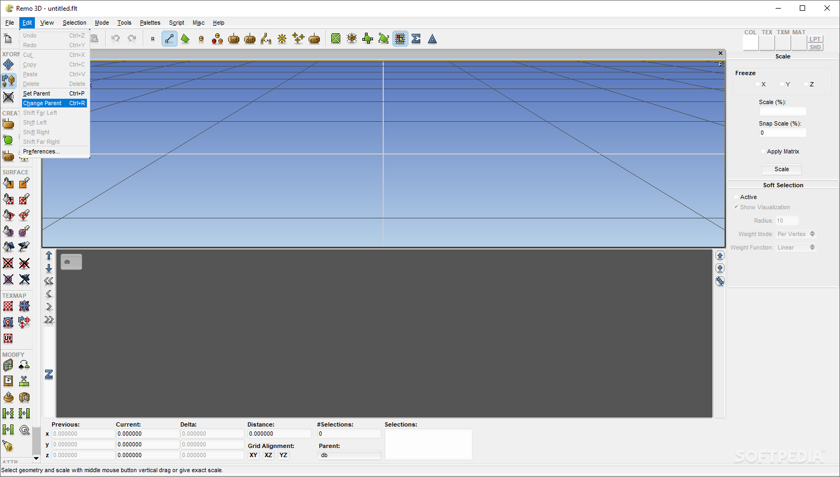Click the purple material paint bucket icon
This screenshot has width=840, height=477.
click(8, 231)
